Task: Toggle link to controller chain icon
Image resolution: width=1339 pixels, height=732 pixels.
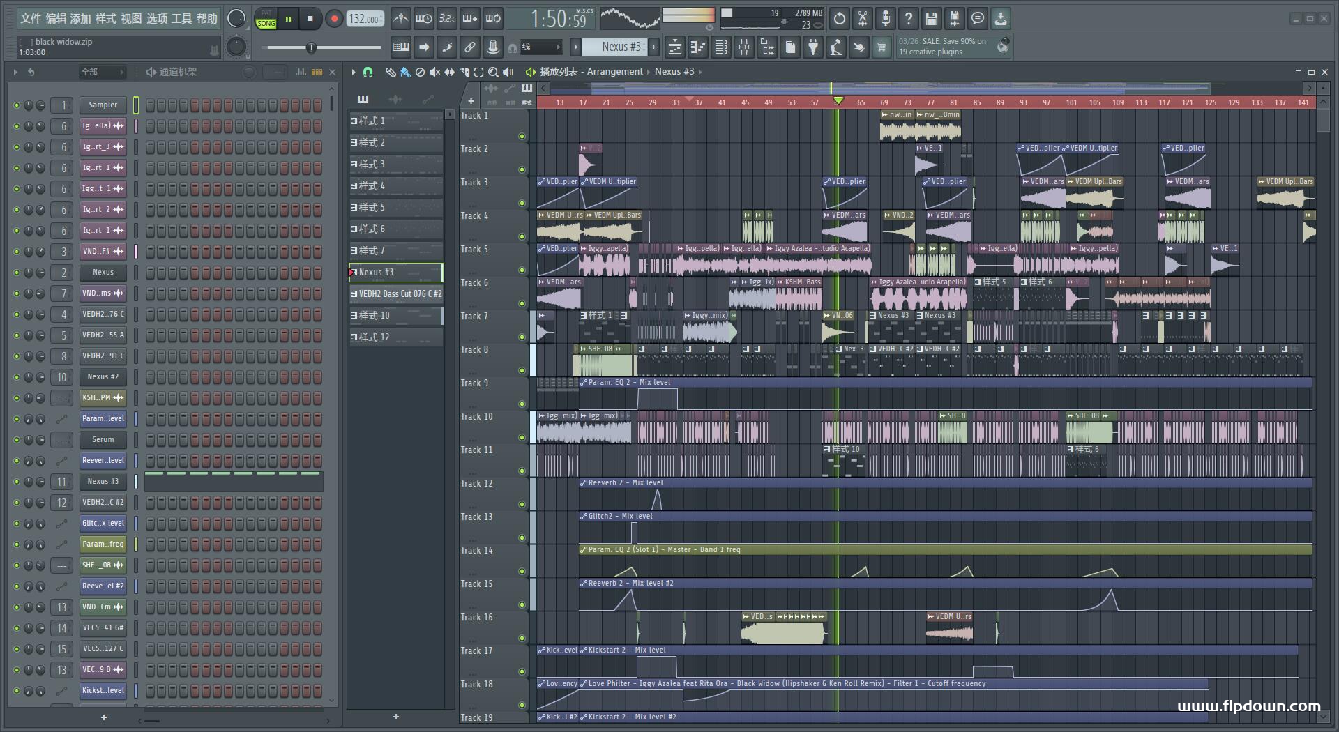Action: coord(470,47)
